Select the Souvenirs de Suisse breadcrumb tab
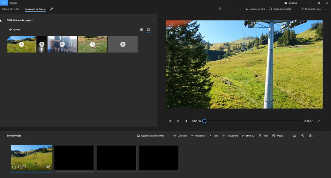 (x=35, y=9)
